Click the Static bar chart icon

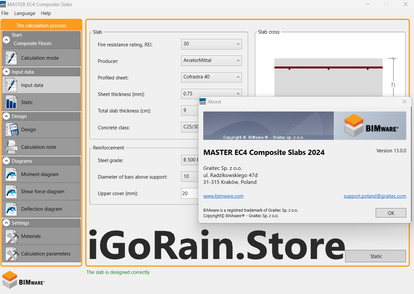[x=11, y=102]
